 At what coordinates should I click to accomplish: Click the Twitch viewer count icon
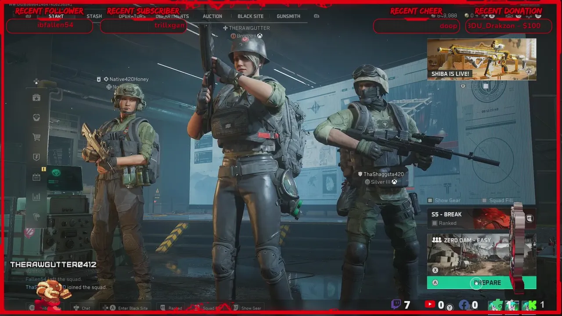click(396, 305)
